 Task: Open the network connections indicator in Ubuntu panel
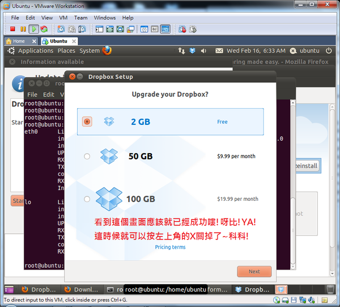tap(181, 51)
